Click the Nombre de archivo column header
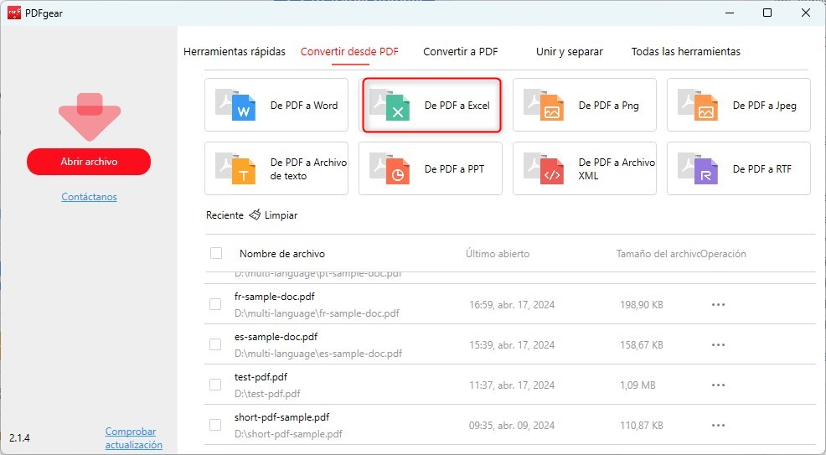The width and height of the screenshot is (826, 455). click(282, 254)
